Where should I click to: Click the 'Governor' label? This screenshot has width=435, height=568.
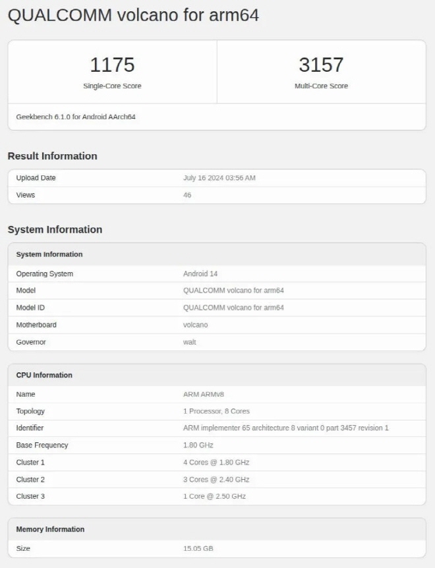pos(31,342)
